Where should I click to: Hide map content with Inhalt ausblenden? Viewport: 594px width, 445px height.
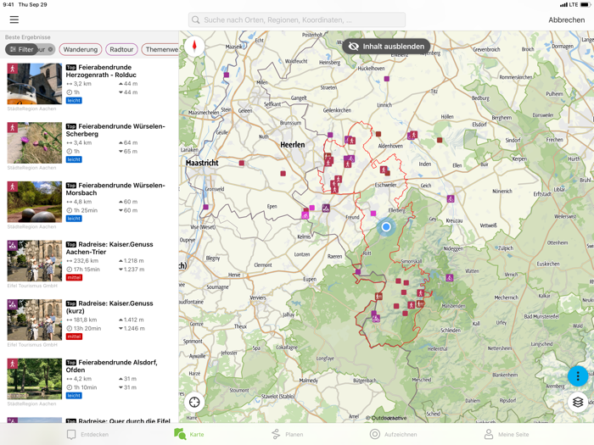coord(386,47)
